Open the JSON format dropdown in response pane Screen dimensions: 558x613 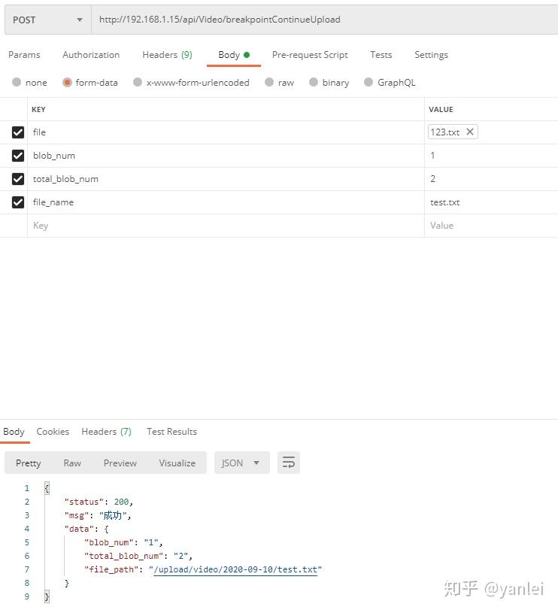point(241,463)
